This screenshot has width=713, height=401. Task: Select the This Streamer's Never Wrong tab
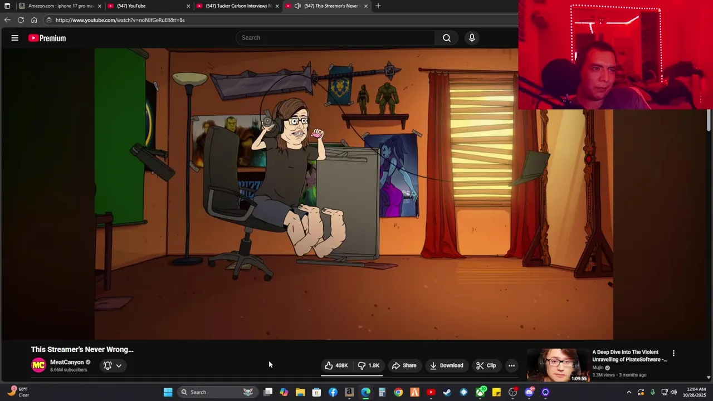(x=331, y=6)
